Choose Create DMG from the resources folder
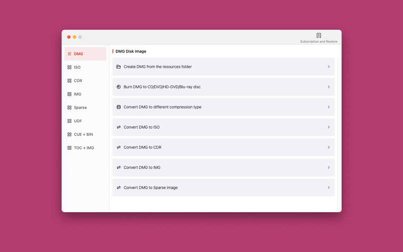The width and height of the screenshot is (403, 252). [223, 67]
